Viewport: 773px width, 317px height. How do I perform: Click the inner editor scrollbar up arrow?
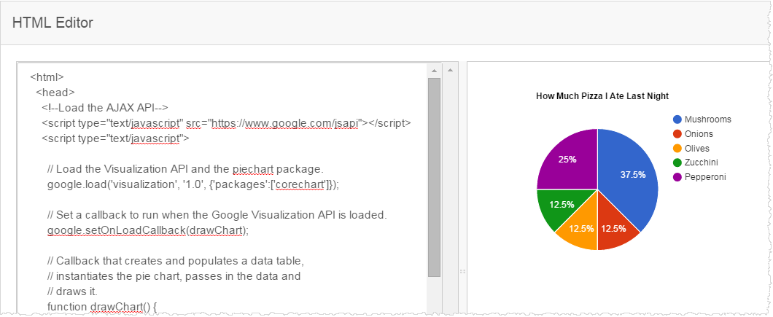point(434,71)
